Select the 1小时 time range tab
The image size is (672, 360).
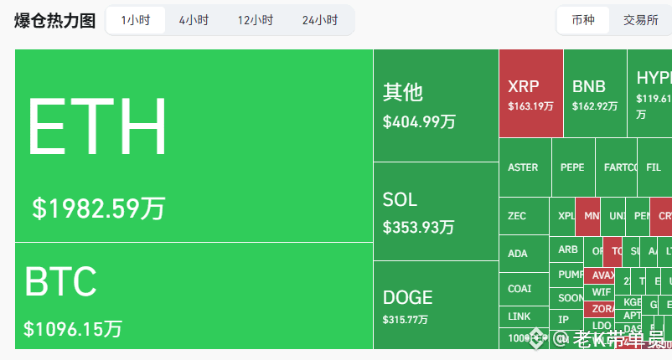[136, 20]
